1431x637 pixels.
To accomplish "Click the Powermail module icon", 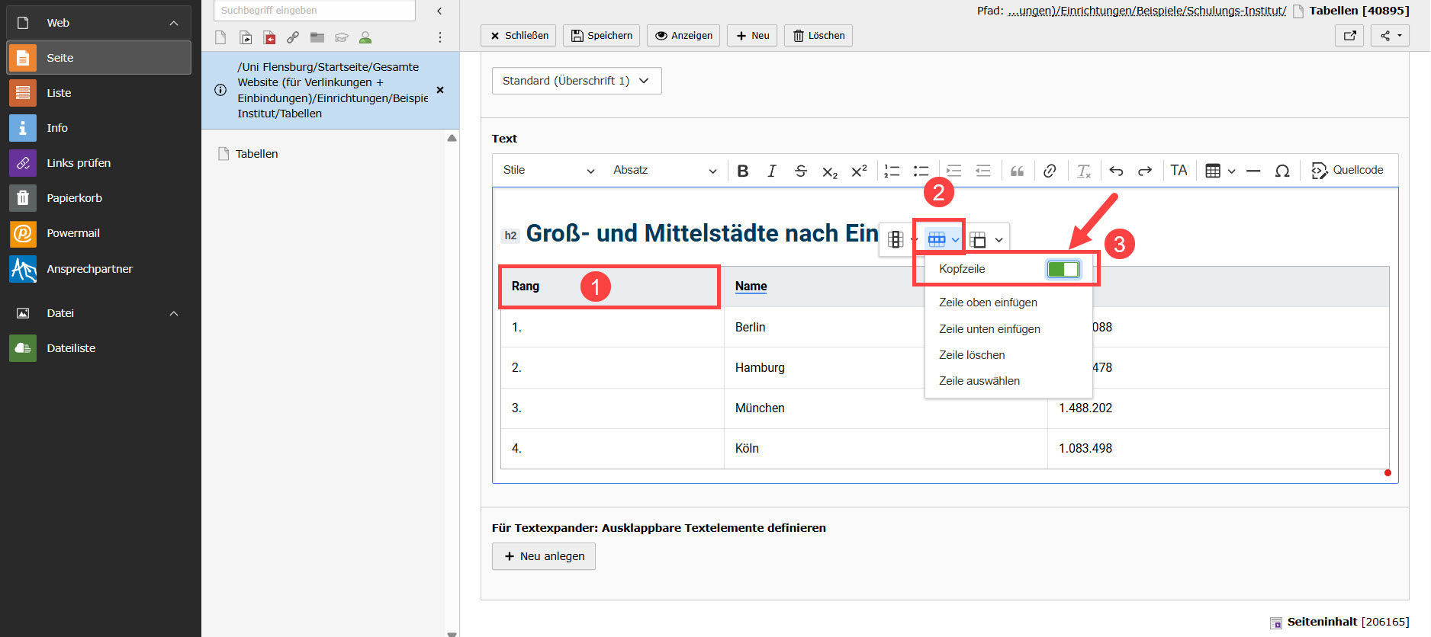I will pyautogui.click(x=23, y=233).
